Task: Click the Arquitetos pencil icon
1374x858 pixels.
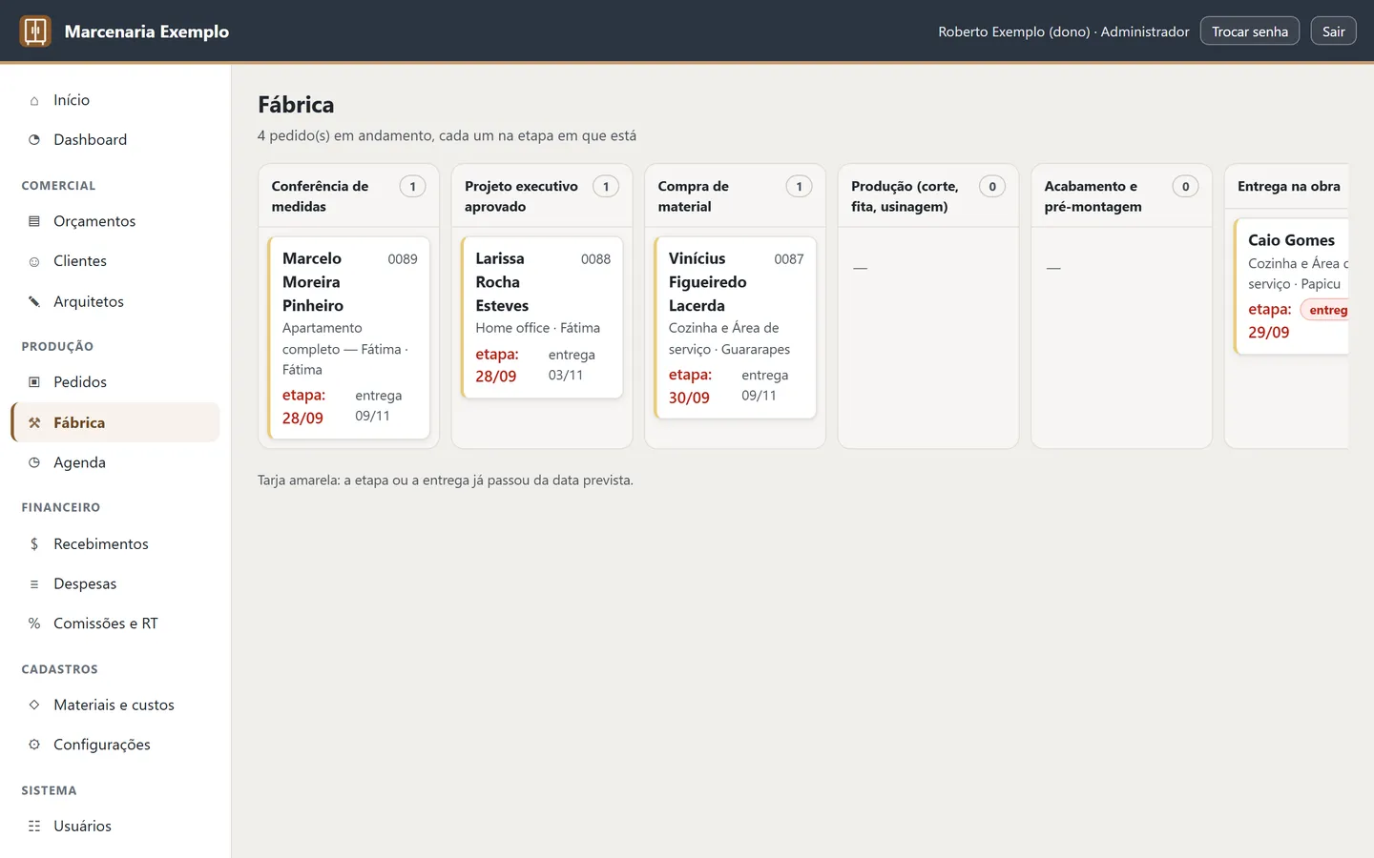Action: click(34, 301)
